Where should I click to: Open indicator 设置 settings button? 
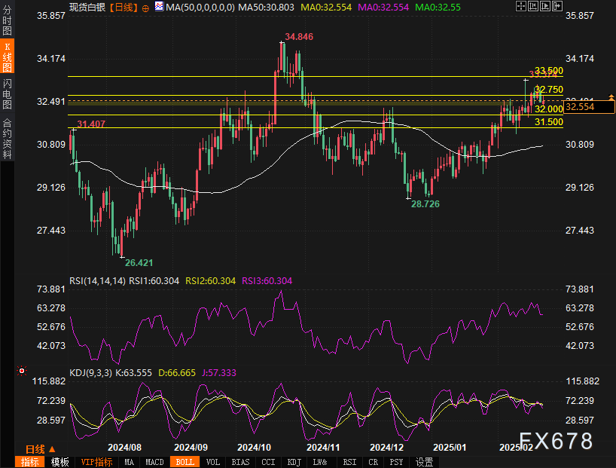(425, 462)
